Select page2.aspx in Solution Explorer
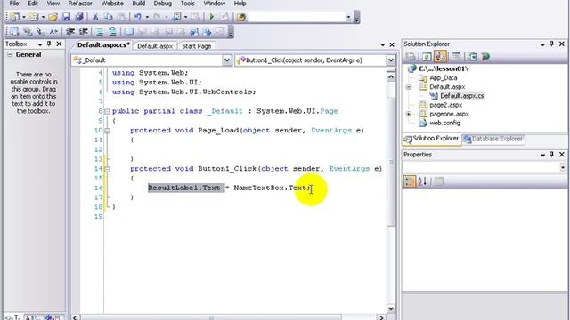 [x=445, y=105]
